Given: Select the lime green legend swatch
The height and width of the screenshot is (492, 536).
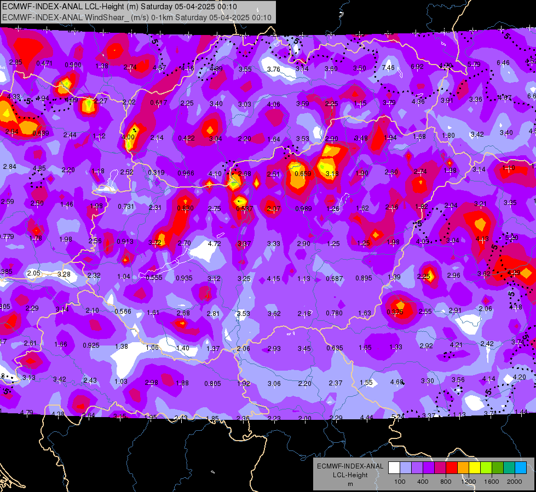Looking at the screenshot, I should [x=486, y=468].
